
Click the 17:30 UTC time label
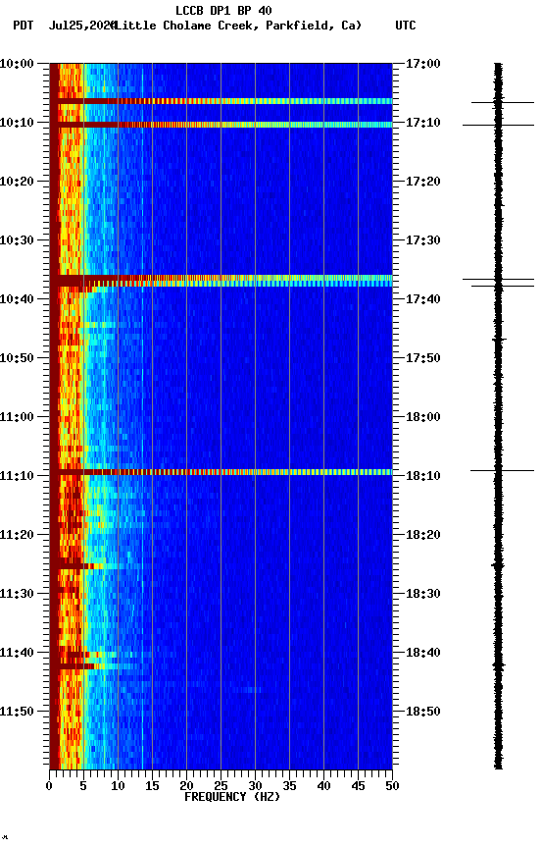423,240
